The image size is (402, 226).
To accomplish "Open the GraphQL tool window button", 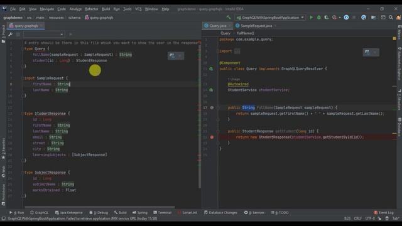I will (x=39, y=213).
